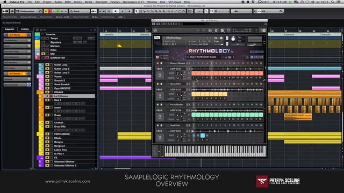Image resolution: width=344 pixels, height=193 pixels.
Task: Click Kontakt panel toggle icon top-right
Action: [263, 31]
